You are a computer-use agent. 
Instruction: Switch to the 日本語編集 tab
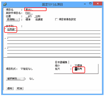61,62
